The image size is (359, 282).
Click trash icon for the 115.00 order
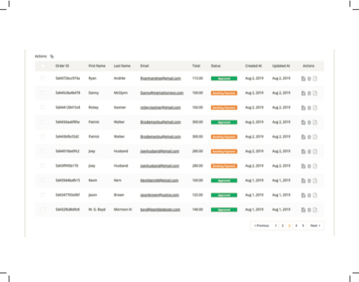(309, 79)
